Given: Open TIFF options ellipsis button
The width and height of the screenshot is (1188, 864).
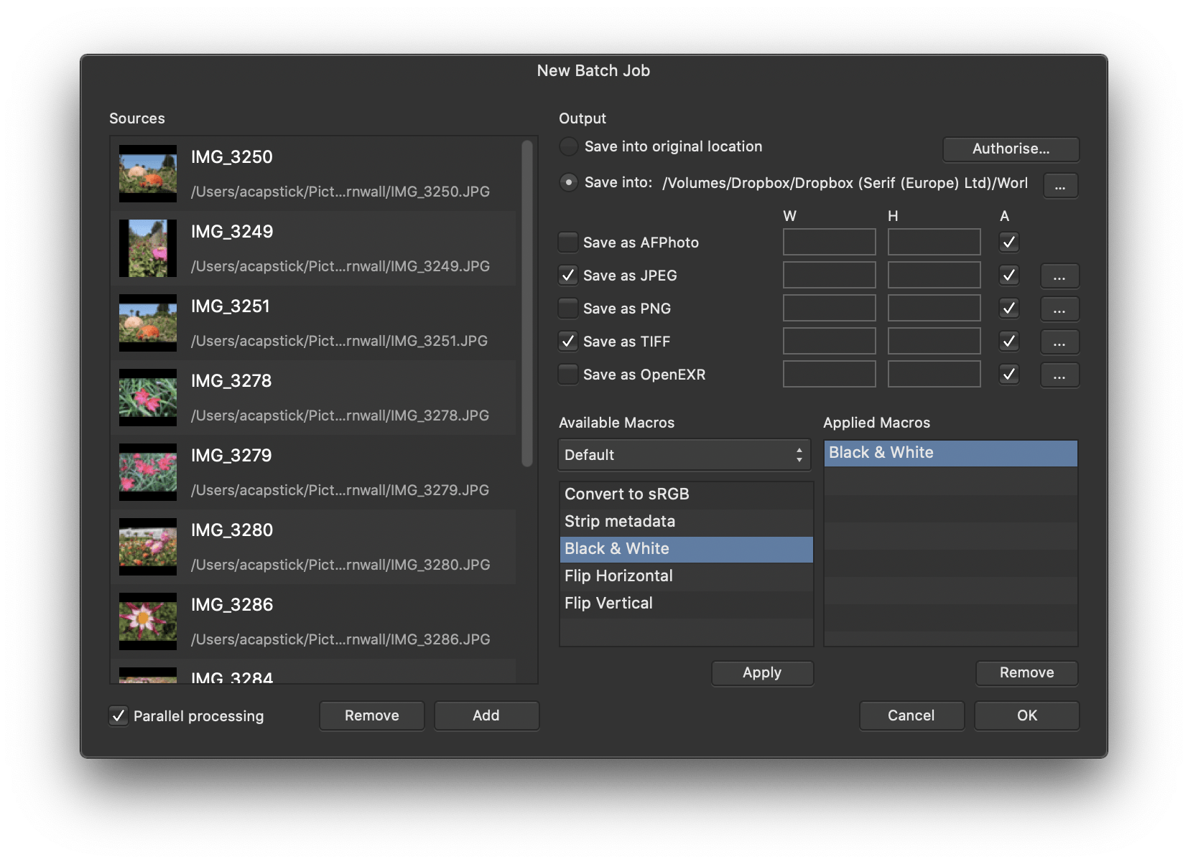Looking at the screenshot, I should [x=1059, y=342].
